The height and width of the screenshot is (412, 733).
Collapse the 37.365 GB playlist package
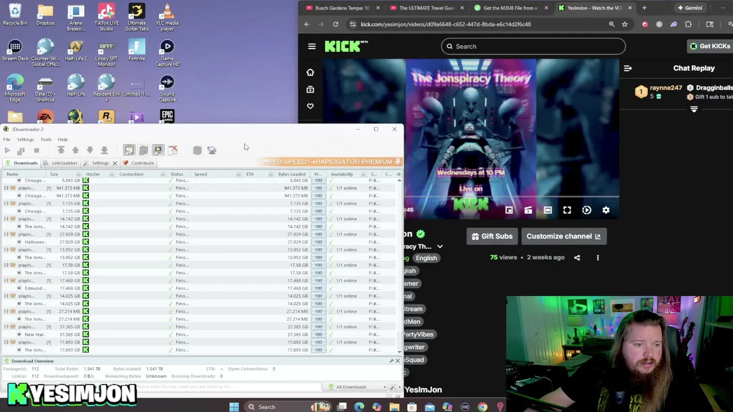pos(6,327)
